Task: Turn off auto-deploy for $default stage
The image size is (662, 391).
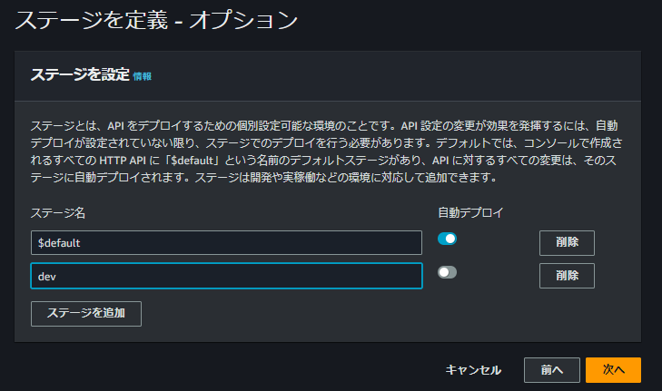Action: click(x=447, y=239)
